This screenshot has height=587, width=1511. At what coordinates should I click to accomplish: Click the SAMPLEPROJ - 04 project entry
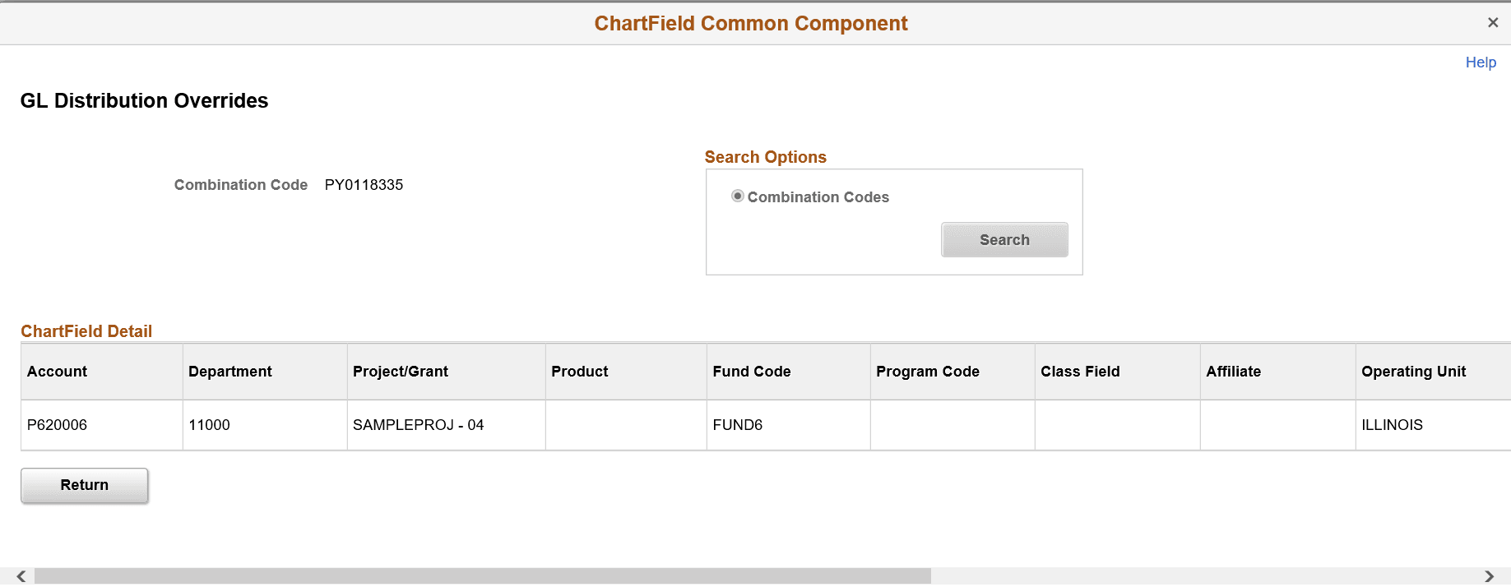point(419,425)
